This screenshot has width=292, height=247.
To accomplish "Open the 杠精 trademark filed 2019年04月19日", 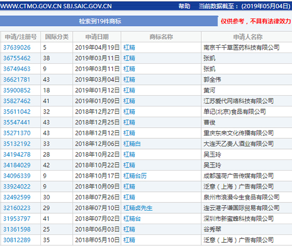I will click(129, 48).
